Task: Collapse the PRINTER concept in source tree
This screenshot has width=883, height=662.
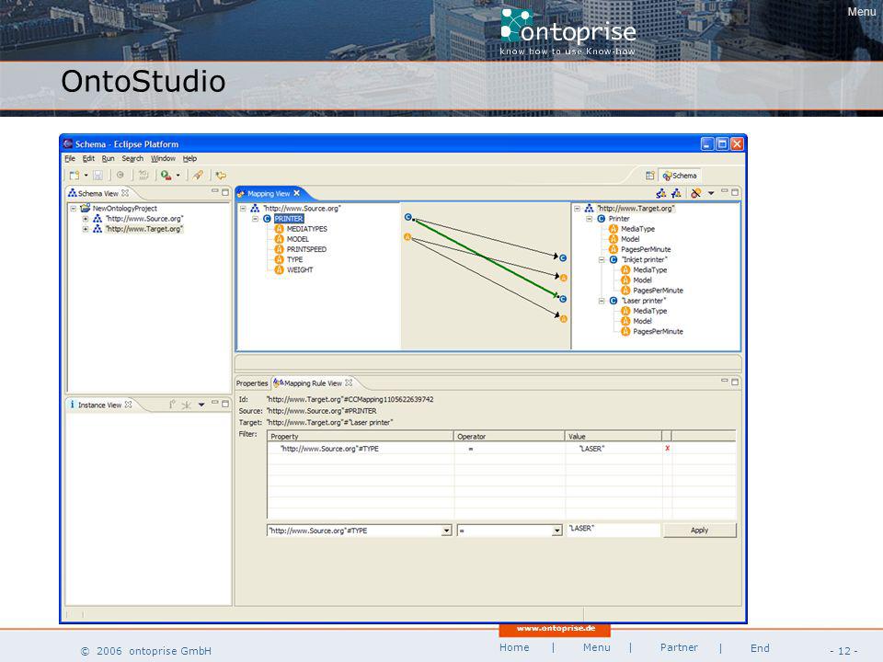Action: (255, 219)
